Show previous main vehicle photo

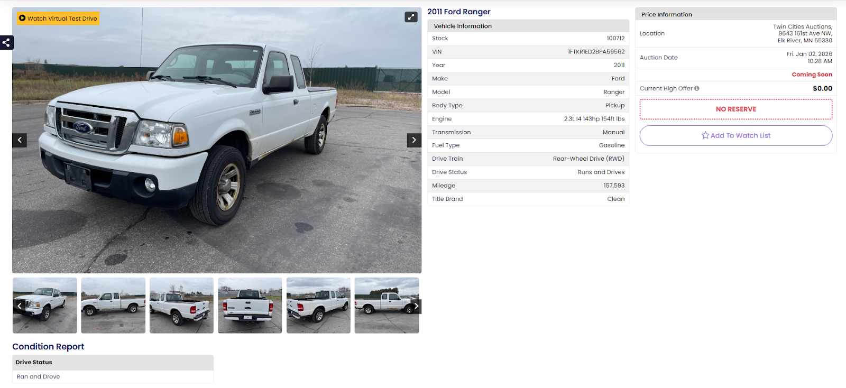coord(20,140)
